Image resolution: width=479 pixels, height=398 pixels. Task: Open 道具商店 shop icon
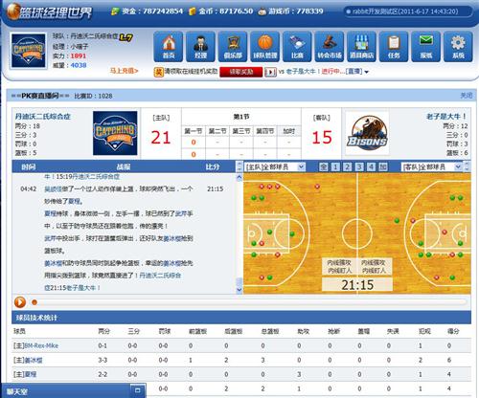361,47
